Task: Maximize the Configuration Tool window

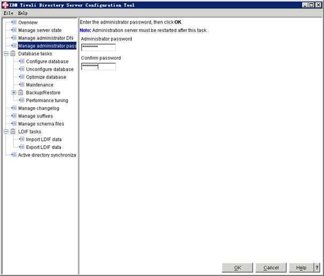Action: coord(311,5)
